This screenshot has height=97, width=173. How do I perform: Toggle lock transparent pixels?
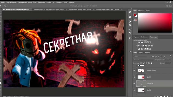(141, 63)
